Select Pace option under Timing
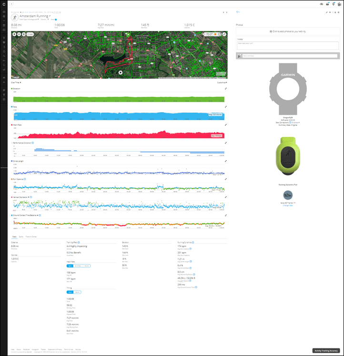344x356 pixels. (x=70, y=292)
